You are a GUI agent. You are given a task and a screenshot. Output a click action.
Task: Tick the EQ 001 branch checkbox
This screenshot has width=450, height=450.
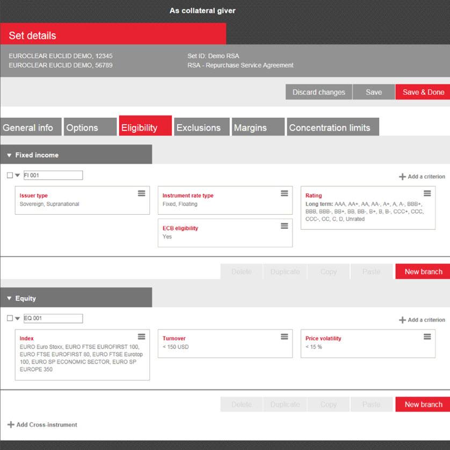click(x=10, y=318)
